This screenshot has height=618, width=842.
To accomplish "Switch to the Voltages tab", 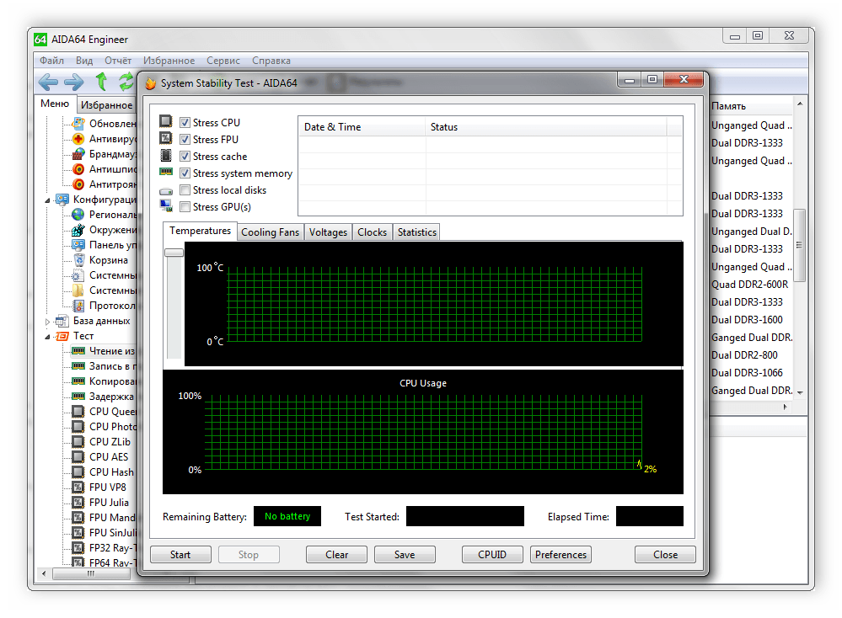I will click(328, 232).
